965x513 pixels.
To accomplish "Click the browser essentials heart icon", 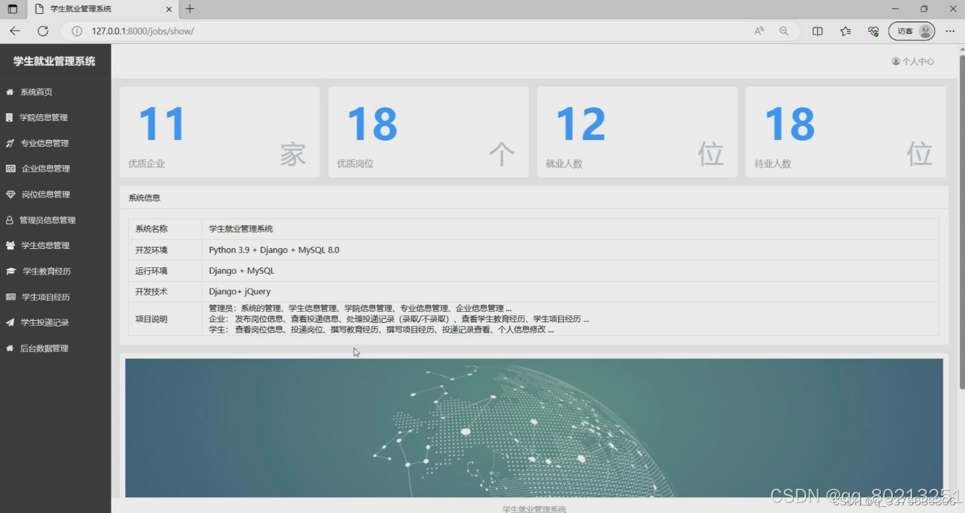I will [x=873, y=31].
